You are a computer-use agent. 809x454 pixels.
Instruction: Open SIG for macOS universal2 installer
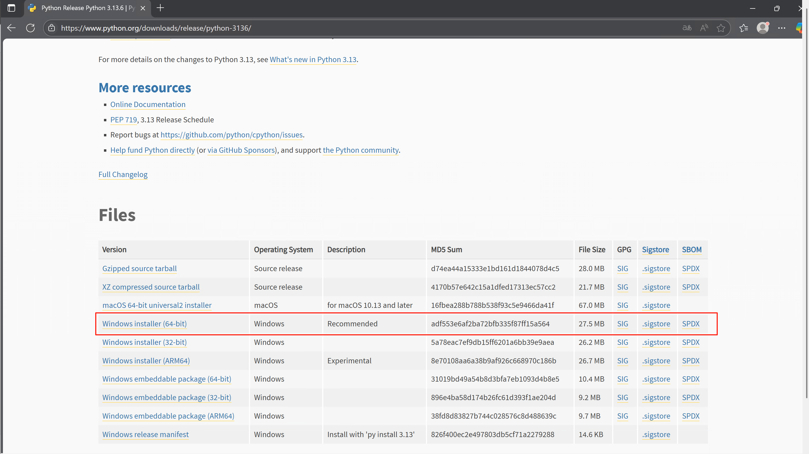pyautogui.click(x=622, y=305)
